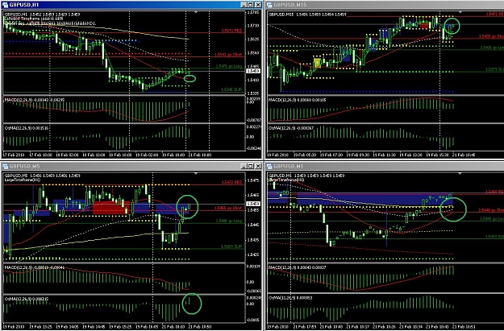Click the 1.5446 go Long label in M5 chart
The height and width of the screenshot is (331, 504).
(229, 221)
